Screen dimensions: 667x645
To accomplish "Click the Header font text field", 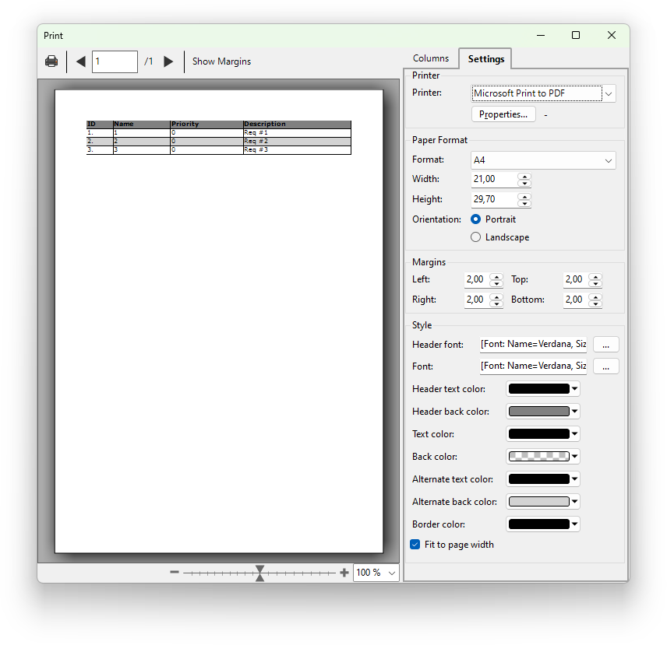I will tap(534, 345).
